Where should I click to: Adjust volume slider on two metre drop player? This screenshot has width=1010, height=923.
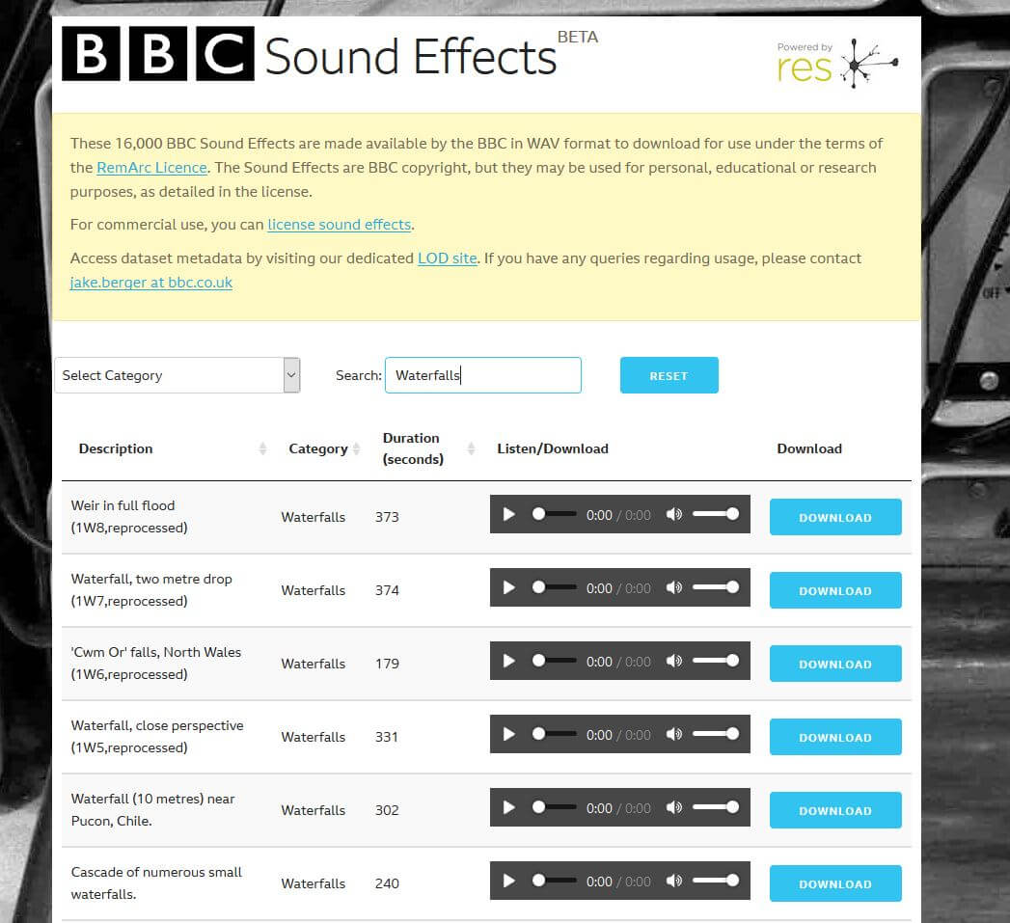[x=716, y=587]
